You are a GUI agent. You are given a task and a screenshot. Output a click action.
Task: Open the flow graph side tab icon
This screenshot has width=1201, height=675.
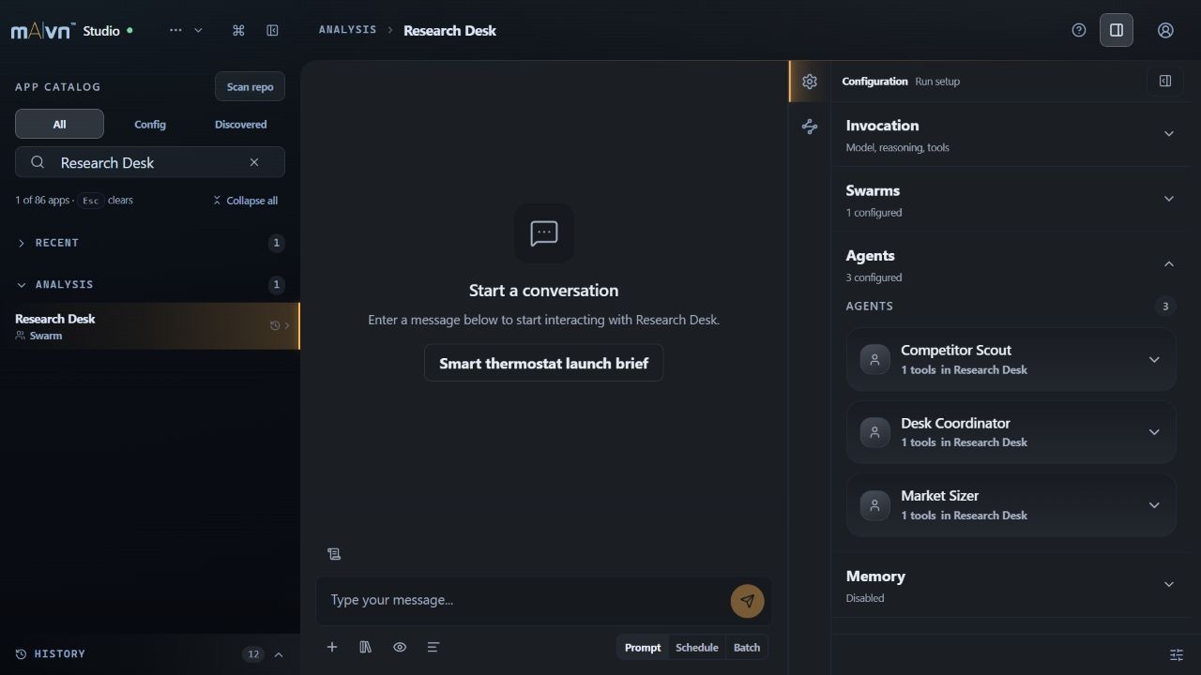[x=810, y=127]
